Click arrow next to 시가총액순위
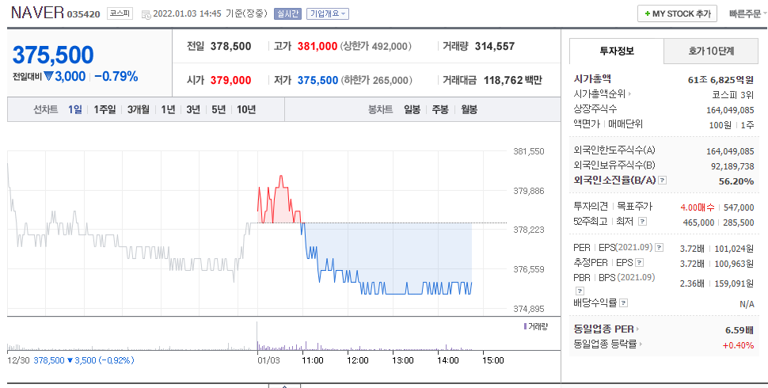Image resolution: width=768 pixels, height=388 pixels. pyautogui.click(x=629, y=93)
